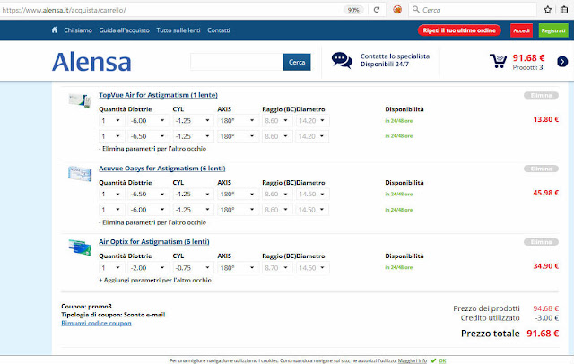The height and width of the screenshot is (364, 574).
Task: Open Tutto sulle lenti menu item
Action: tap(178, 30)
